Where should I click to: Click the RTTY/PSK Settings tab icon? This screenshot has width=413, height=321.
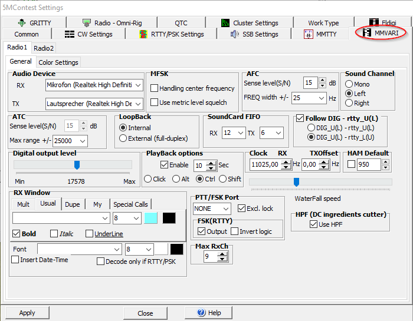click(143, 34)
